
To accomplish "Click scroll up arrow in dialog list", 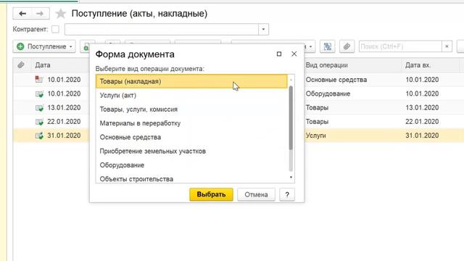I will point(291,80).
